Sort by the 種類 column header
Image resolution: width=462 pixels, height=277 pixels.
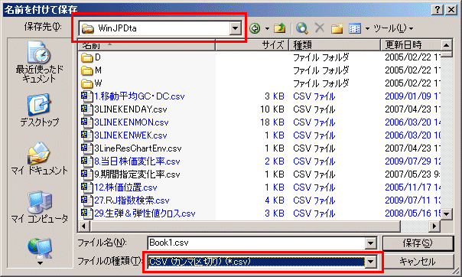click(334, 45)
